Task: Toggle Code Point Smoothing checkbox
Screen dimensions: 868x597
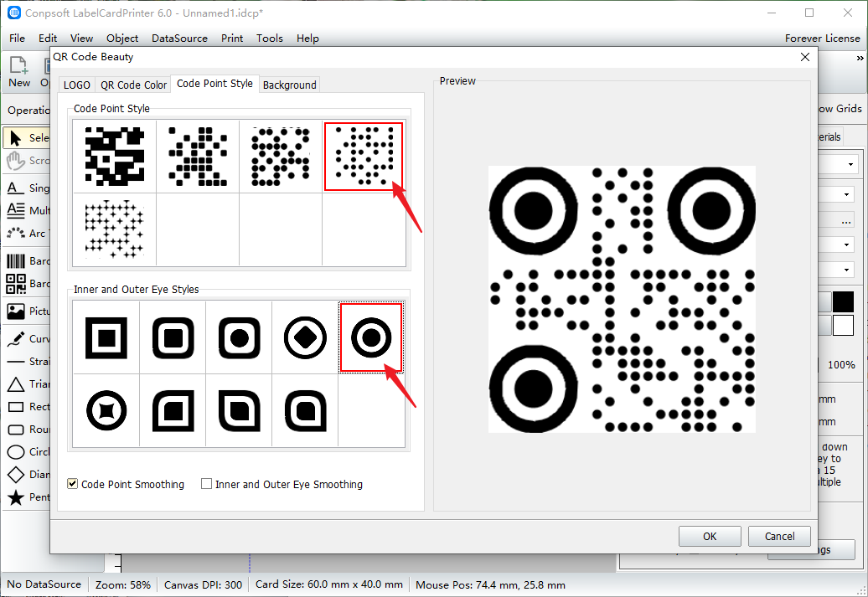Action: pyautogui.click(x=73, y=484)
